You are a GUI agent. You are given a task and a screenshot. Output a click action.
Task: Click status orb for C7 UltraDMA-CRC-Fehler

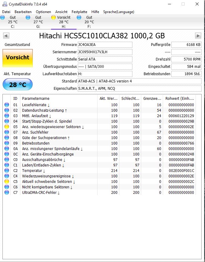(x=7, y=193)
